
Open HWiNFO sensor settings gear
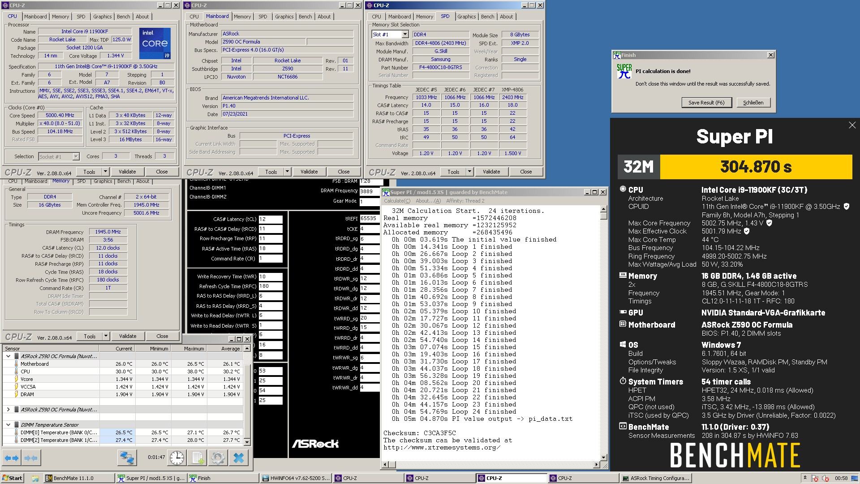pyautogui.click(x=218, y=458)
